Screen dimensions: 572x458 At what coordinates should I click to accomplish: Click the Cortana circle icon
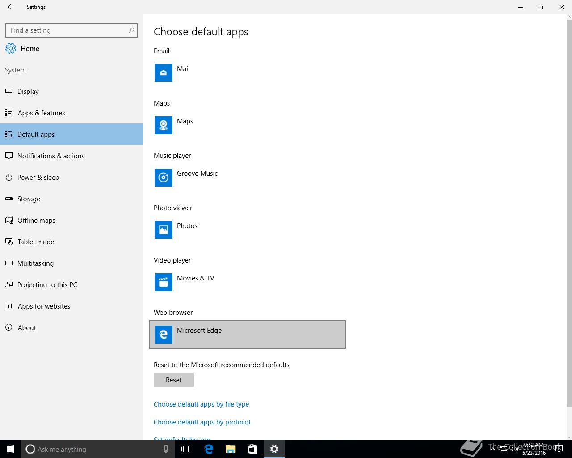pos(30,449)
